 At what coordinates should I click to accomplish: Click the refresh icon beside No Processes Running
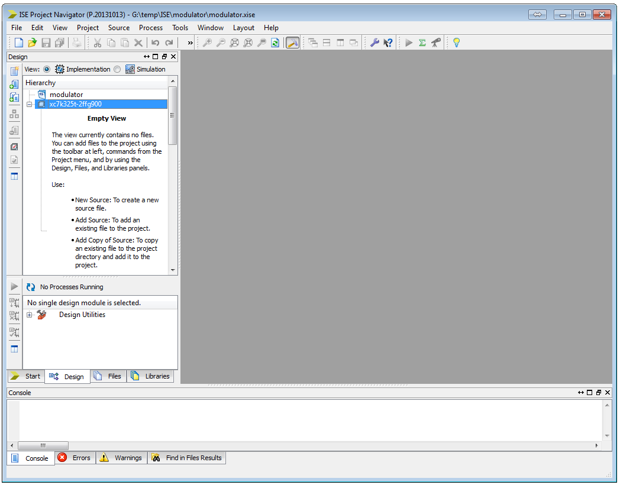(31, 287)
